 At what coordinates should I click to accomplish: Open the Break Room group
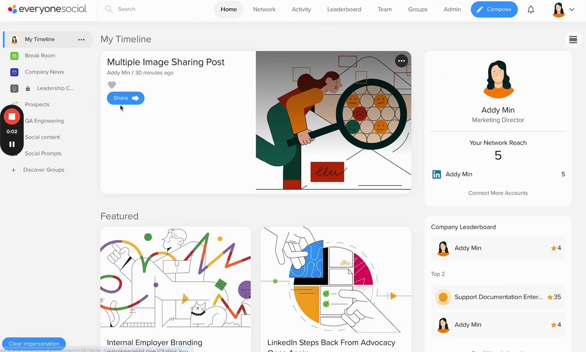click(40, 56)
